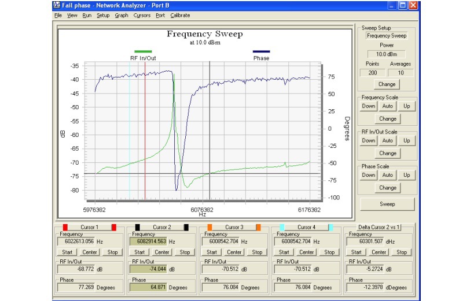Click the left orange swatch beside Cursor 3

pos(210,227)
